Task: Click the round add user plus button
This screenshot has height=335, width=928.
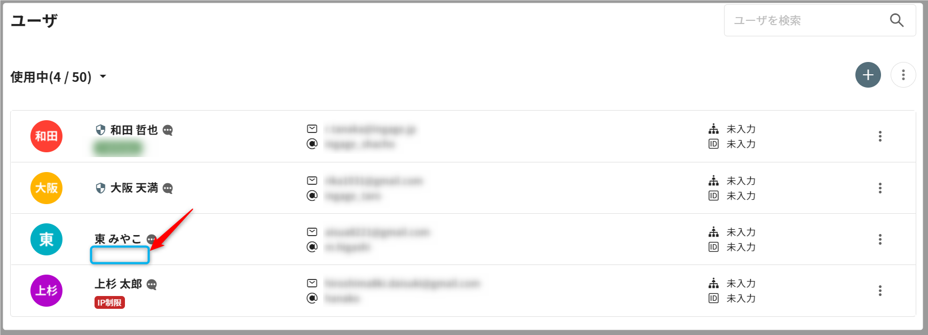Action: [868, 75]
